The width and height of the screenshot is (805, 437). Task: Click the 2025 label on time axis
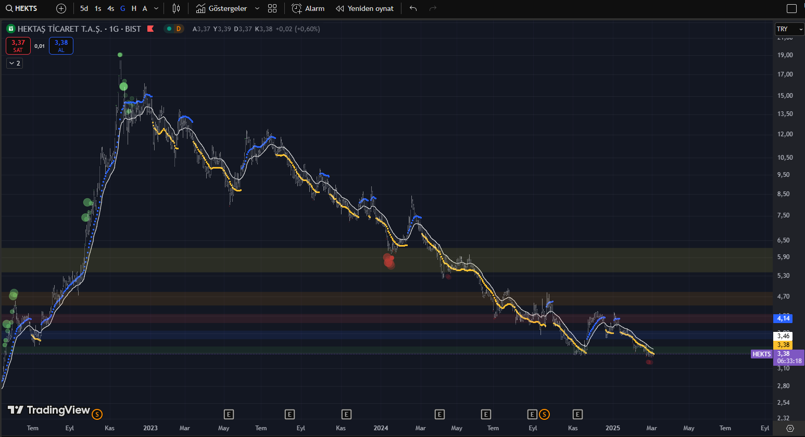(613, 428)
